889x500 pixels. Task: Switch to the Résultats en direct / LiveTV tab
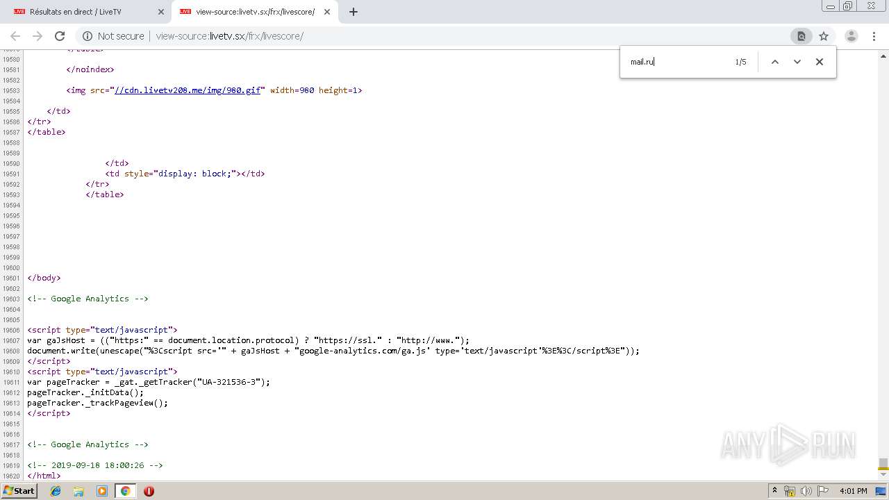pyautogui.click(x=87, y=12)
